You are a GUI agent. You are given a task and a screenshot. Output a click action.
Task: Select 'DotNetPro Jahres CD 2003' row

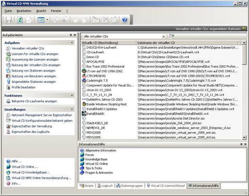(161, 100)
